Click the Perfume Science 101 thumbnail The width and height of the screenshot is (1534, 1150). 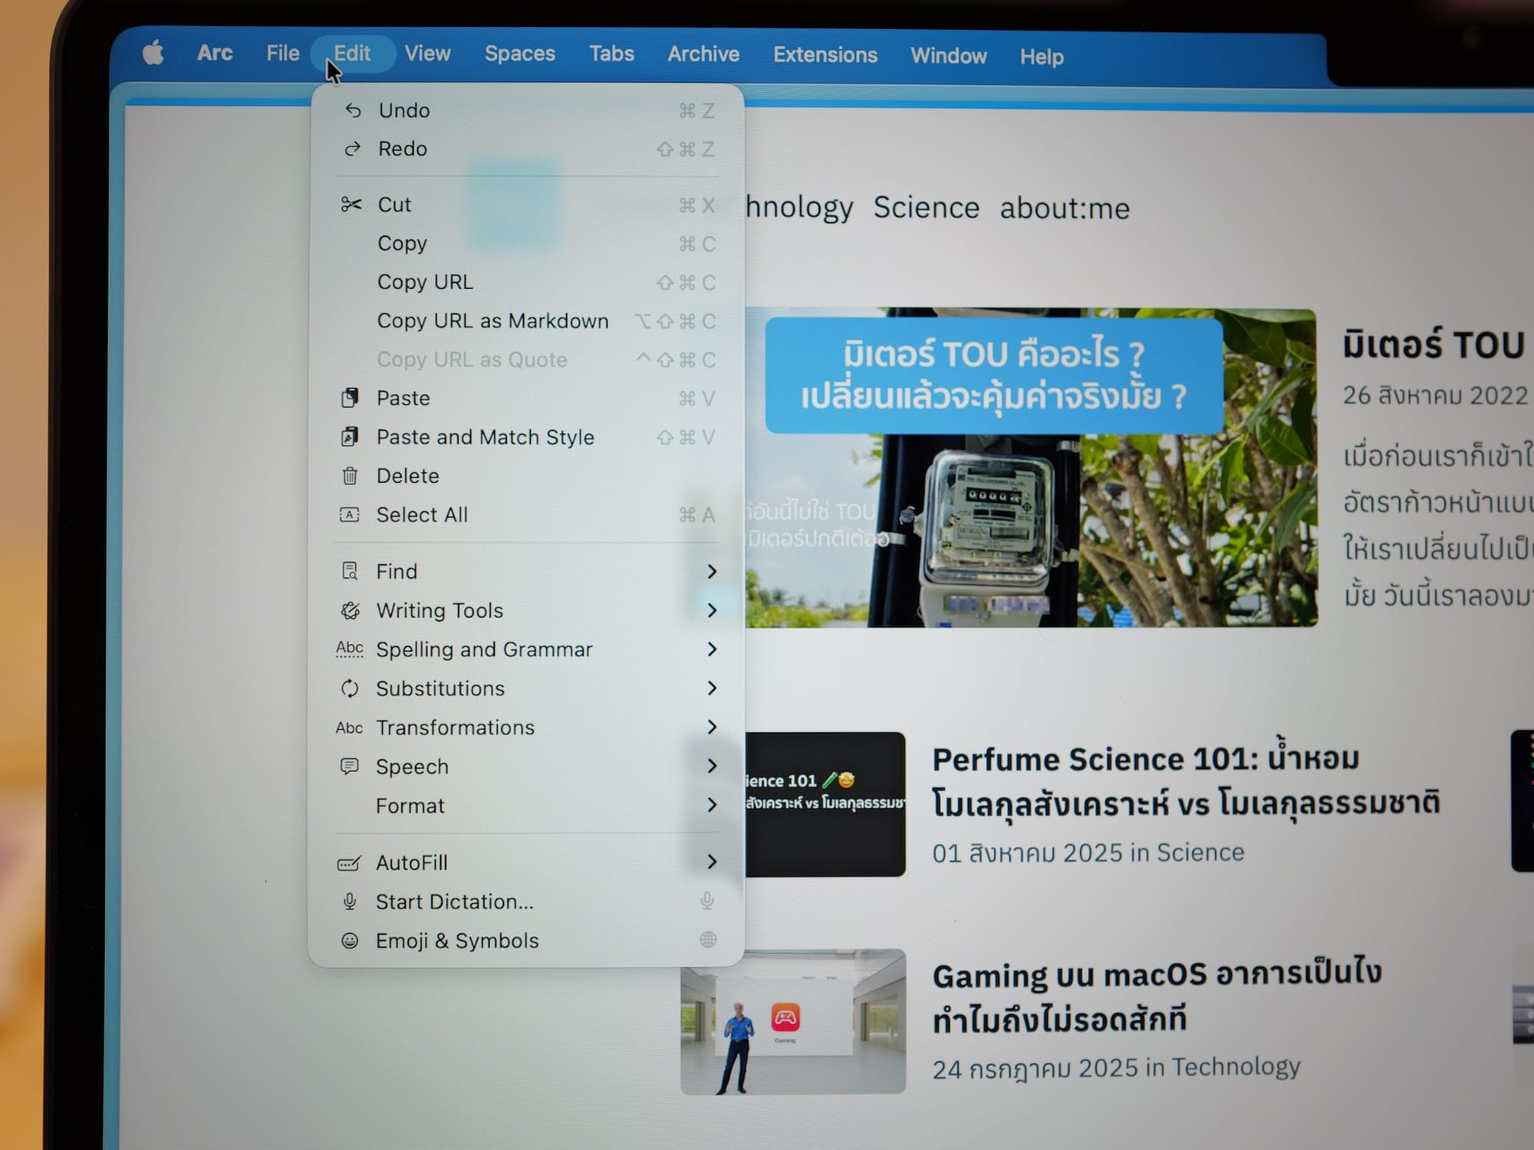point(825,804)
